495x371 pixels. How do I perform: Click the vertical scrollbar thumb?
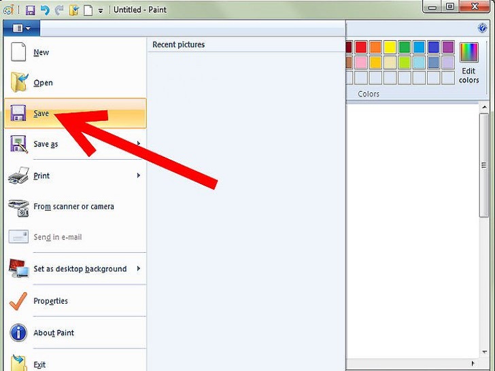[x=484, y=165]
